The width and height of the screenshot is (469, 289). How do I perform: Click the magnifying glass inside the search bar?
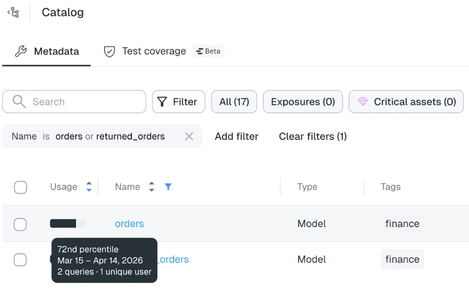point(18,101)
